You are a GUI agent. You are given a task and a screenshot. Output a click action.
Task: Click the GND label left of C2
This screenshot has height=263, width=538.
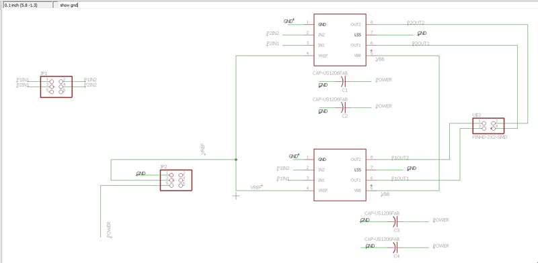323,111
